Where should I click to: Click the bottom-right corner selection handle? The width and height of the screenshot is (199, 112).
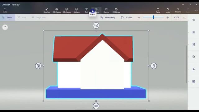point(149,101)
